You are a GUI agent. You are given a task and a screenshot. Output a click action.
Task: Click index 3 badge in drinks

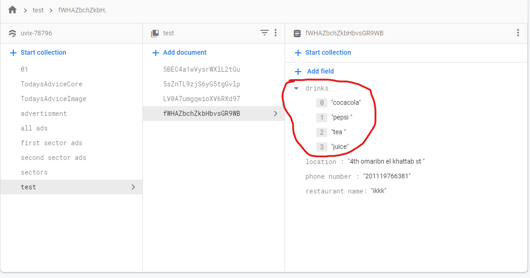tap(322, 147)
